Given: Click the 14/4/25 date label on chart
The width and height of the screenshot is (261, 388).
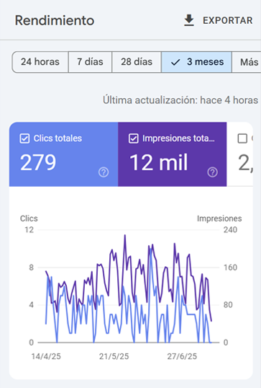Looking at the screenshot, I should click(x=46, y=356).
